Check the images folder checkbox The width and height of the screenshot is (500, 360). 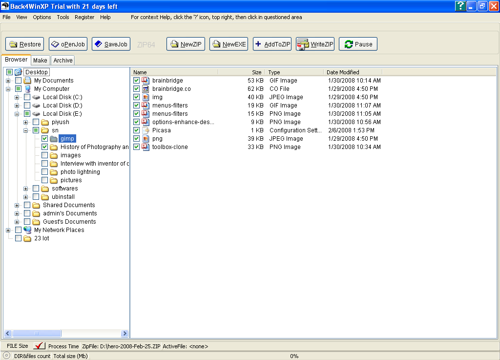[44, 155]
